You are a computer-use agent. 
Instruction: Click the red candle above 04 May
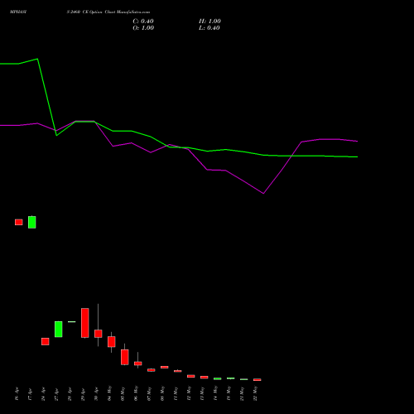[x=112, y=342]
